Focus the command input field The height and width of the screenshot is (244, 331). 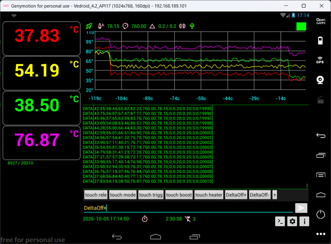(x=188, y=208)
